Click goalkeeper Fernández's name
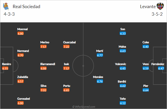The width and height of the screenshot is (167, 109). coord(158,64)
